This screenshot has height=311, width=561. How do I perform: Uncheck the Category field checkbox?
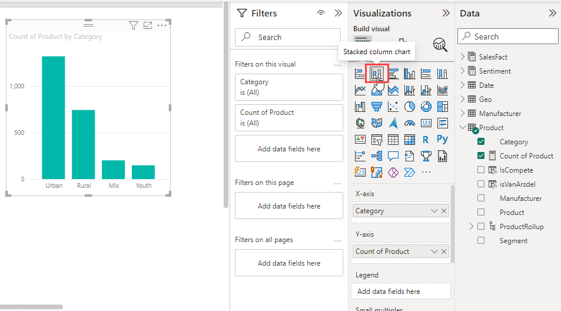481,141
